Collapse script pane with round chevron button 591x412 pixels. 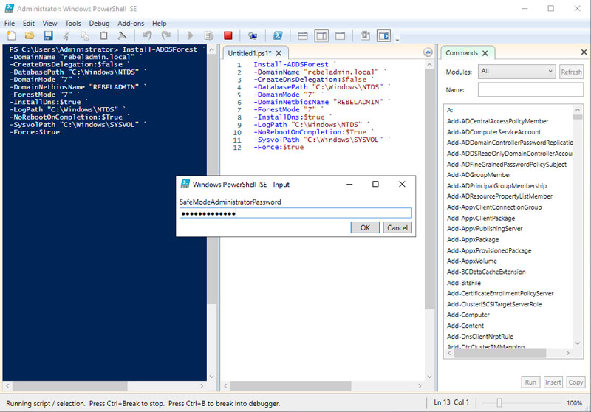coord(428,52)
